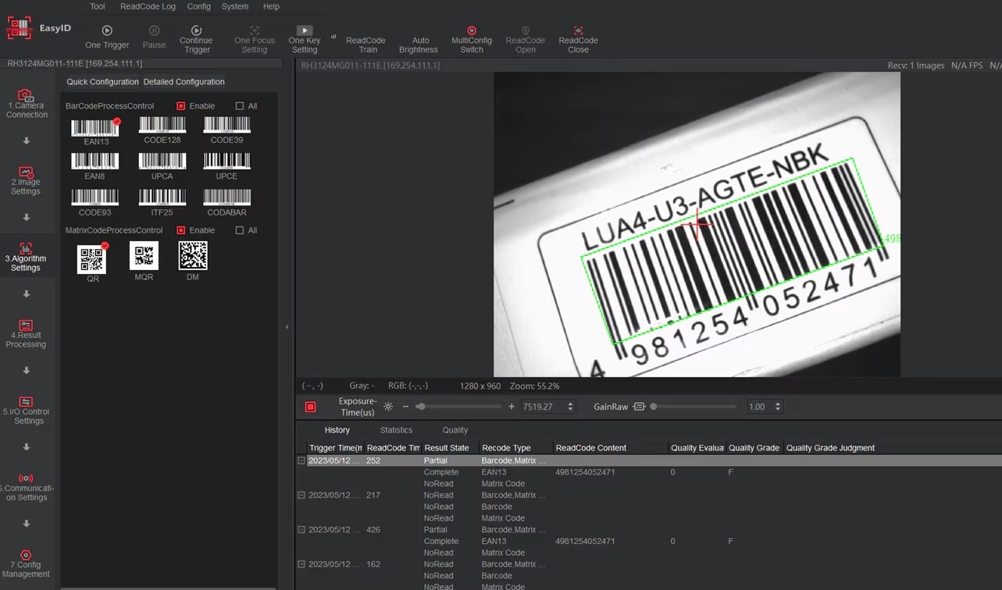
Task: Check the All box for MatrixCodeProcessControl
Action: [240, 231]
